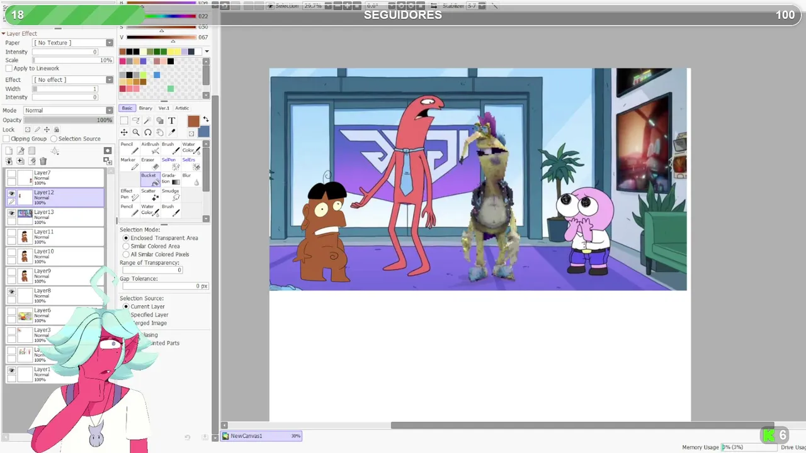
Task: Check Apply to Linework
Action: [x=9, y=69]
